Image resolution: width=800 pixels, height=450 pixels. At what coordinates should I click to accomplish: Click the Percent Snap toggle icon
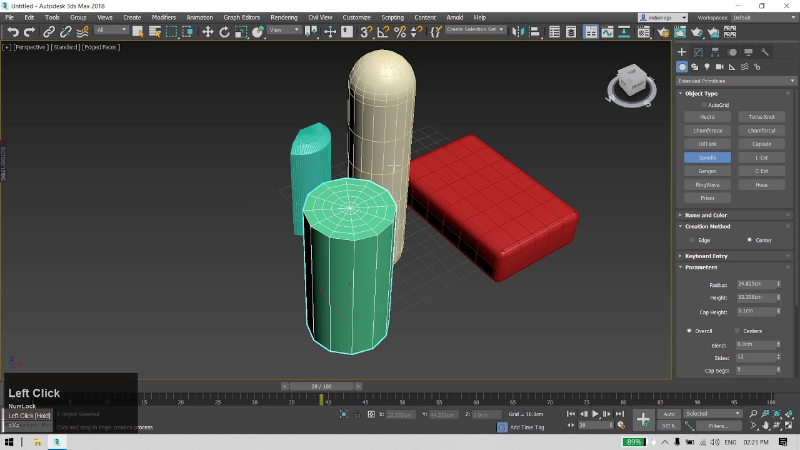[x=401, y=32]
